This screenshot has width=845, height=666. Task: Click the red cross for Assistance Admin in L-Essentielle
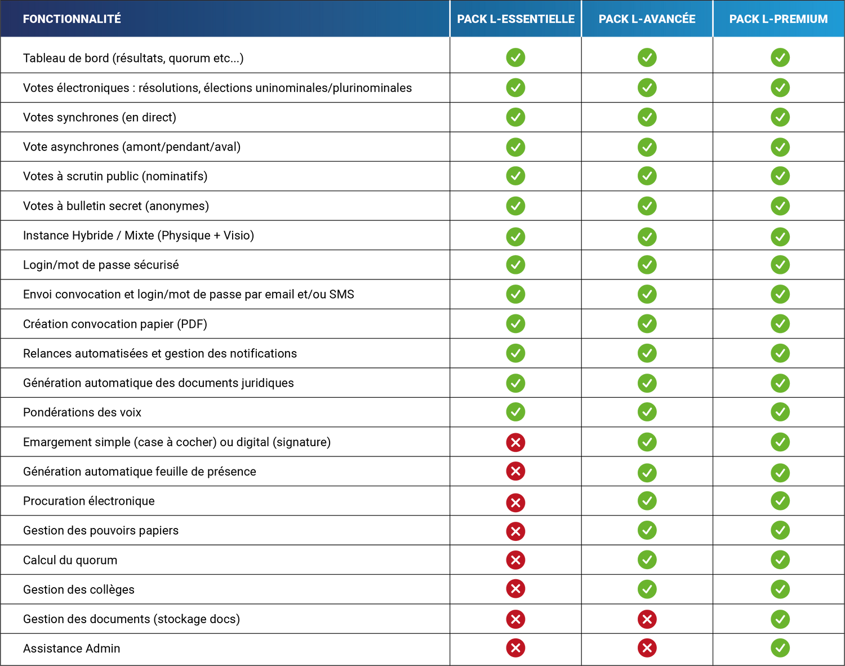[515, 648]
